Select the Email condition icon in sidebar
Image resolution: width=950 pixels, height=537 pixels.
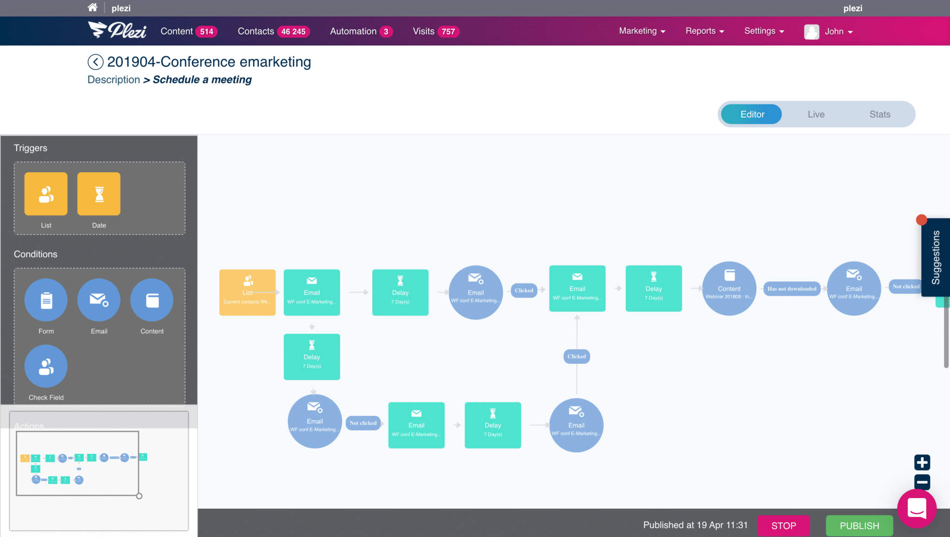(99, 300)
